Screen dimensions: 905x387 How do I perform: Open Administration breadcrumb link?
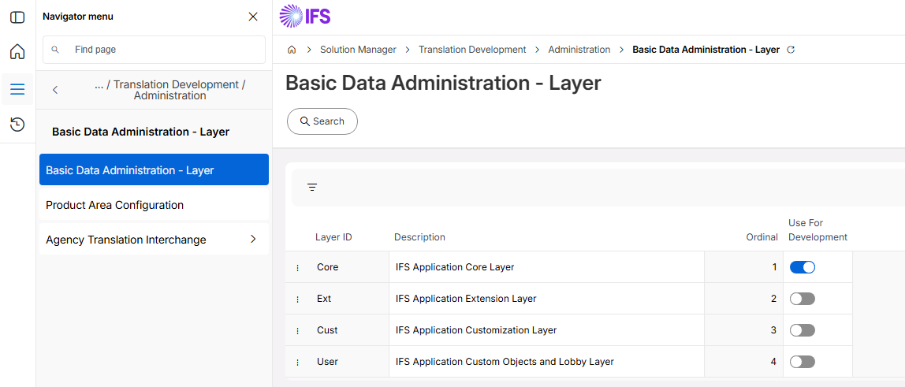[579, 50]
